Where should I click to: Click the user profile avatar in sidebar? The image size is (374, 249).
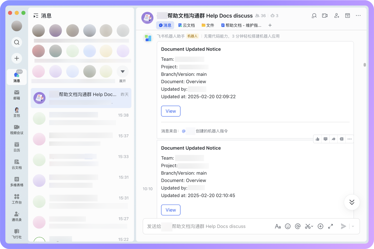(17, 26)
